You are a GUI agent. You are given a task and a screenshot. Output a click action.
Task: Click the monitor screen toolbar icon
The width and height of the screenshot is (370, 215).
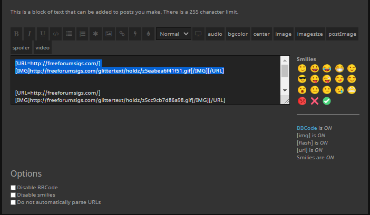(198, 34)
